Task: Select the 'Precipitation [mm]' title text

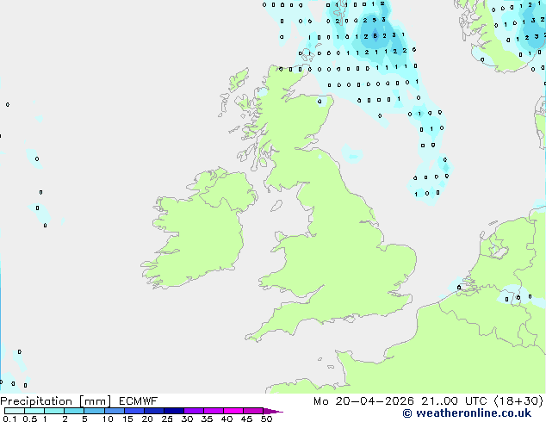Action: pyautogui.click(x=56, y=401)
